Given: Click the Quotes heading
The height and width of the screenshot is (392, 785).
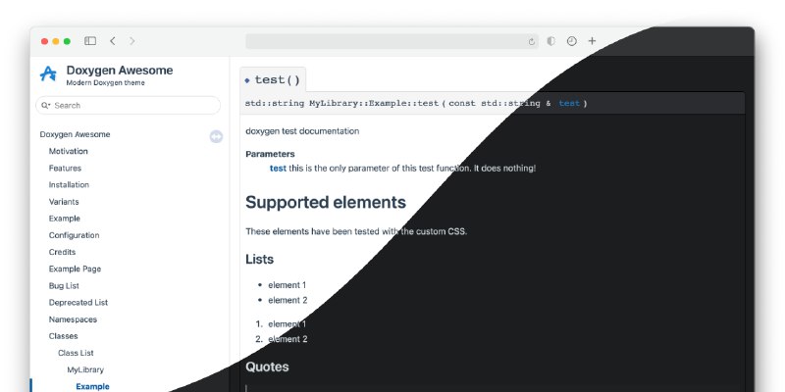Looking at the screenshot, I should pos(267,367).
